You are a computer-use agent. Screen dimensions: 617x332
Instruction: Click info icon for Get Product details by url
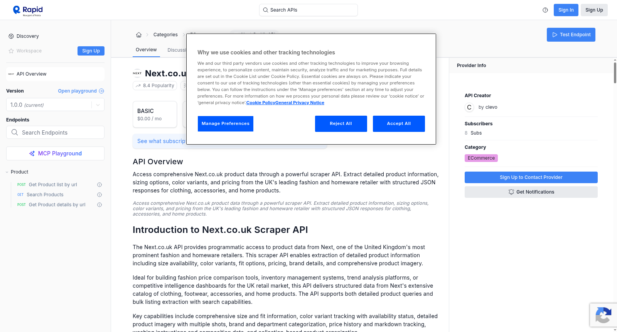(x=99, y=205)
